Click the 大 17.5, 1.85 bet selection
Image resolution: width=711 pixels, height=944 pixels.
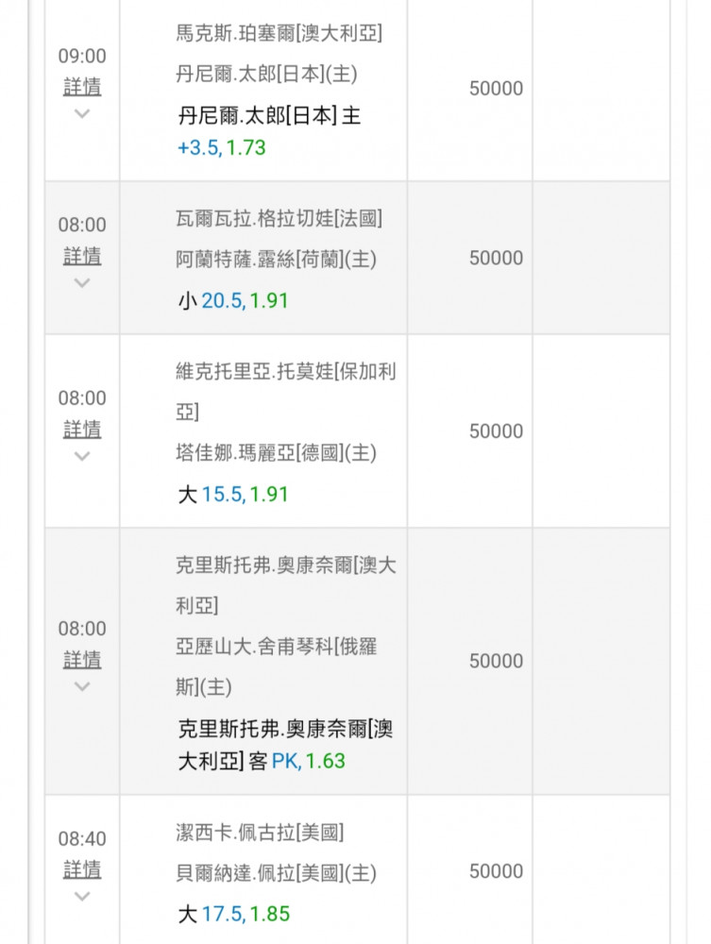[x=233, y=914]
